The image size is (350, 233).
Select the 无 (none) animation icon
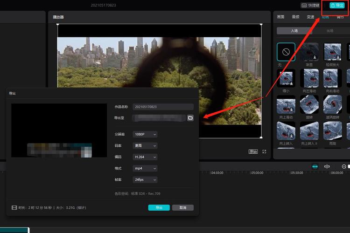point(286,52)
